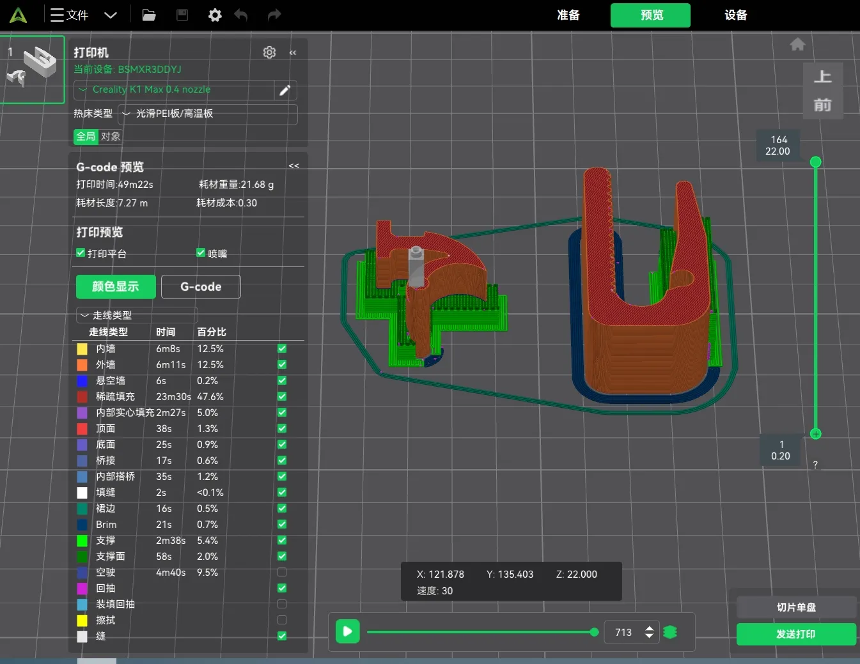Reset view with the home icon

[x=797, y=44]
